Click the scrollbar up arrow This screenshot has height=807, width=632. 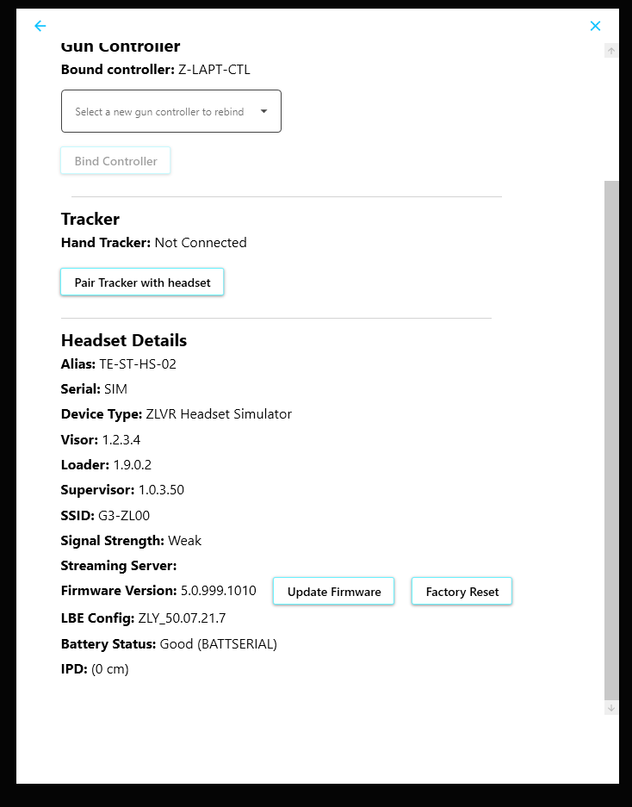tap(610, 51)
